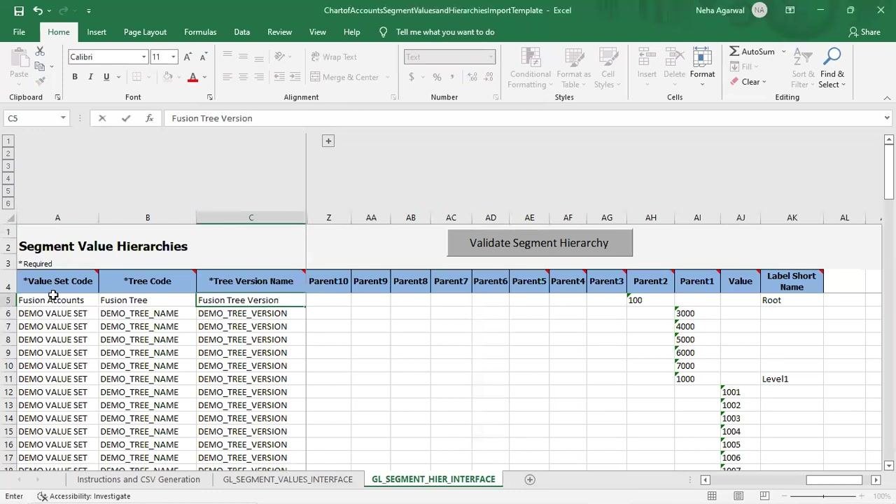Viewport: 896px width, 504px height.
Task: Select outline level 1 button
Action: [8, 141]
